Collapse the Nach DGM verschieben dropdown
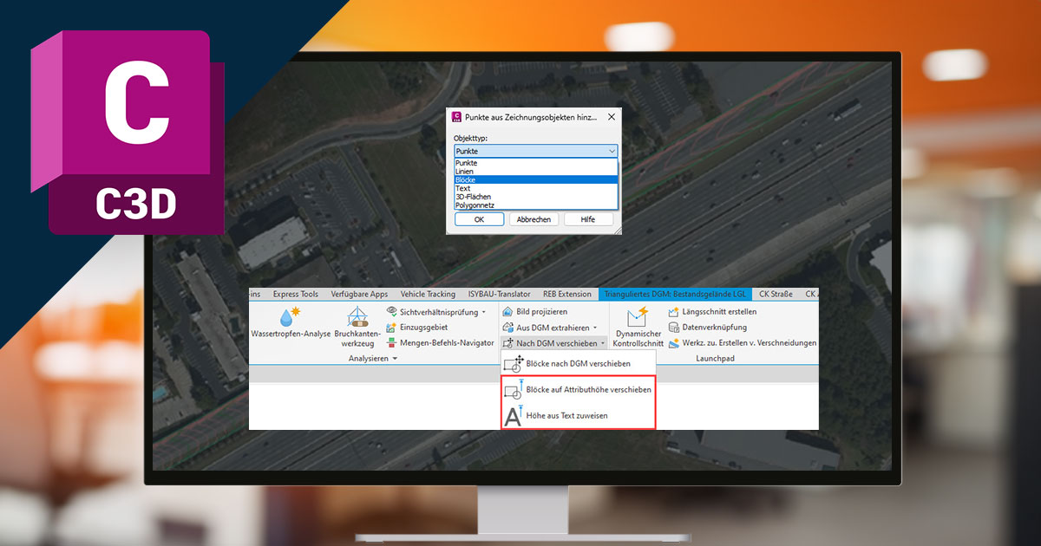The height and width of the screenshot is (546, 1041). tap(602, 343)
